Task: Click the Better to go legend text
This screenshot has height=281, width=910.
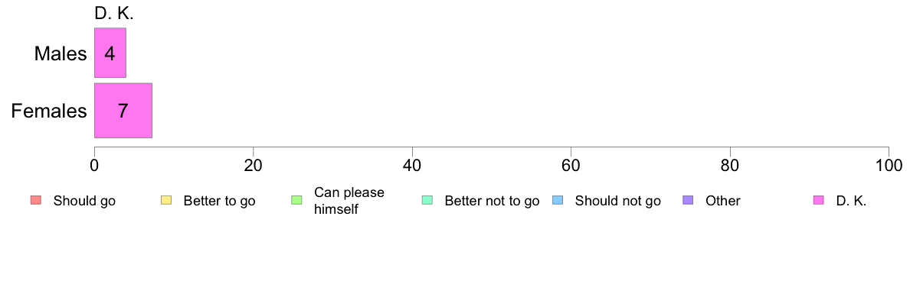Action: click(x=219, y=202)
